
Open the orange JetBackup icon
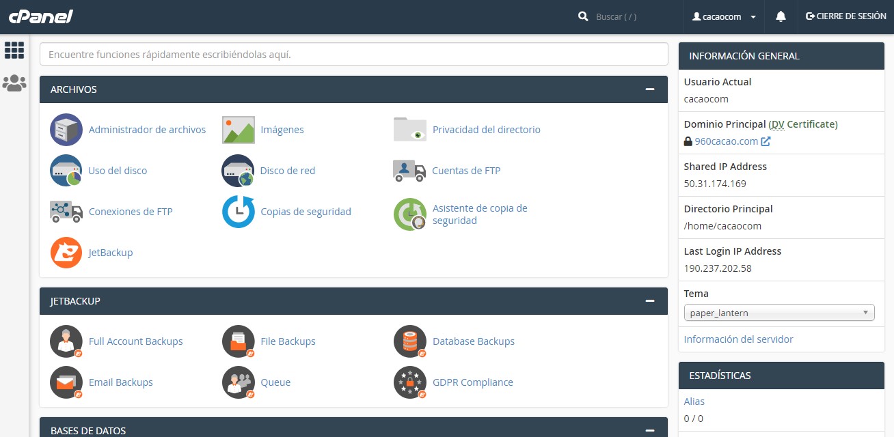[66, 253]
